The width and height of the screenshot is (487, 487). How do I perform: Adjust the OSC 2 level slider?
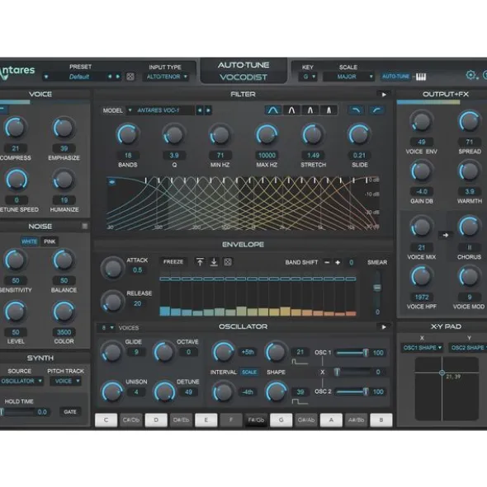tap(352, 392)
